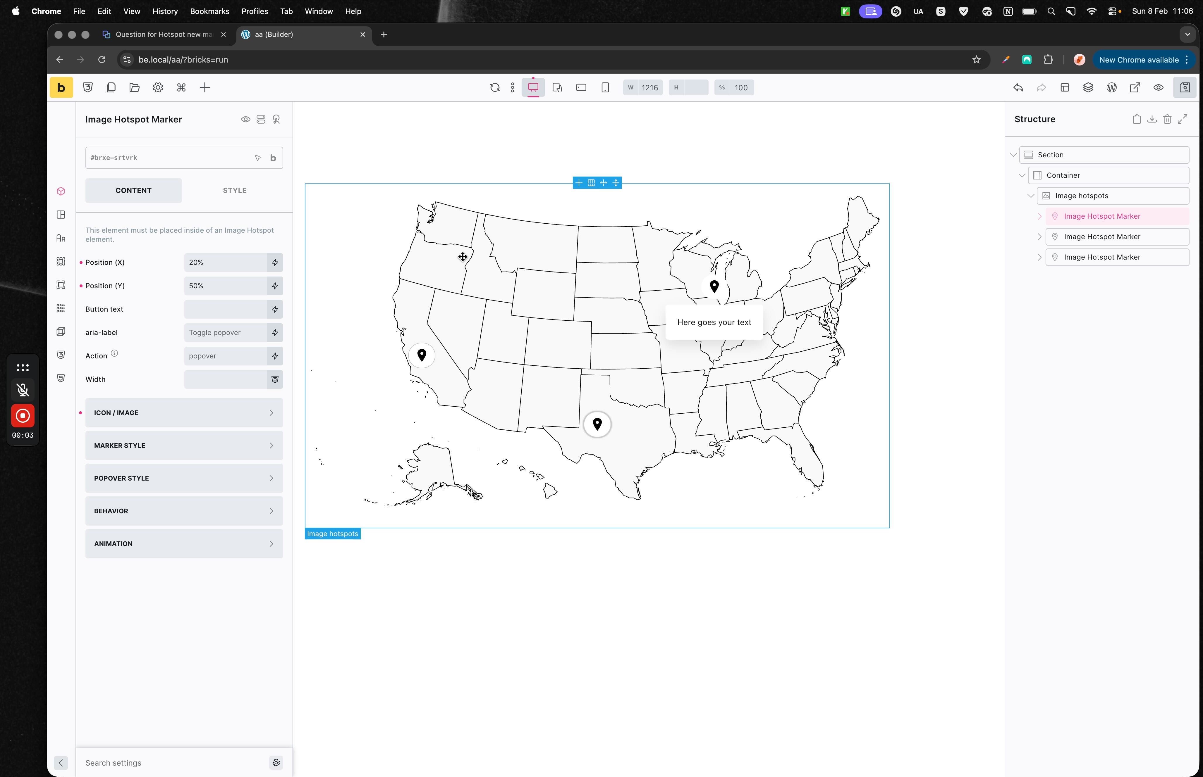
Task: Collapse the Image hotspots tree chevron
Action: pyautogui.click(x=1031, y=196)
